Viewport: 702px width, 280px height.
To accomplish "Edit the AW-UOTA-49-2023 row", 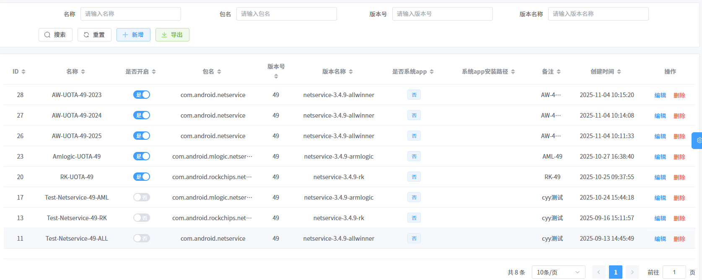I will (660, 95).
